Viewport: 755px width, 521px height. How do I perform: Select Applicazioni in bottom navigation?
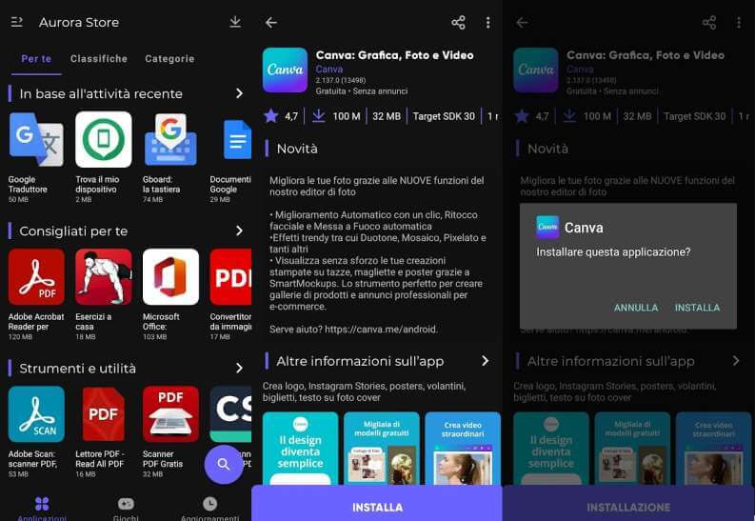(x=42, y=509)
